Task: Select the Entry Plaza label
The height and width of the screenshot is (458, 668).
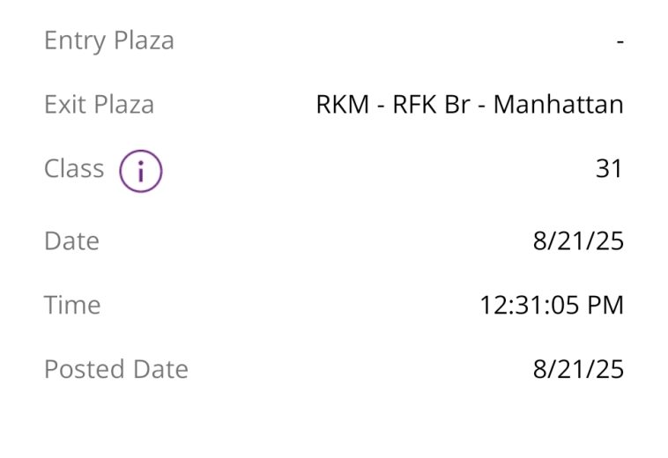Action: pos(109,41)
